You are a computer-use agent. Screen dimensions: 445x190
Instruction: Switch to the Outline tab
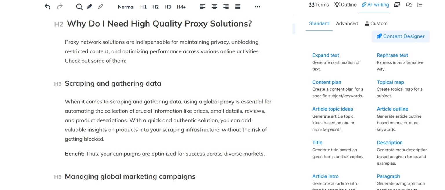click(x=345, y=5)
